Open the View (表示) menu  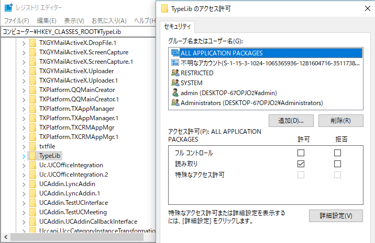[x=74, y=21]
